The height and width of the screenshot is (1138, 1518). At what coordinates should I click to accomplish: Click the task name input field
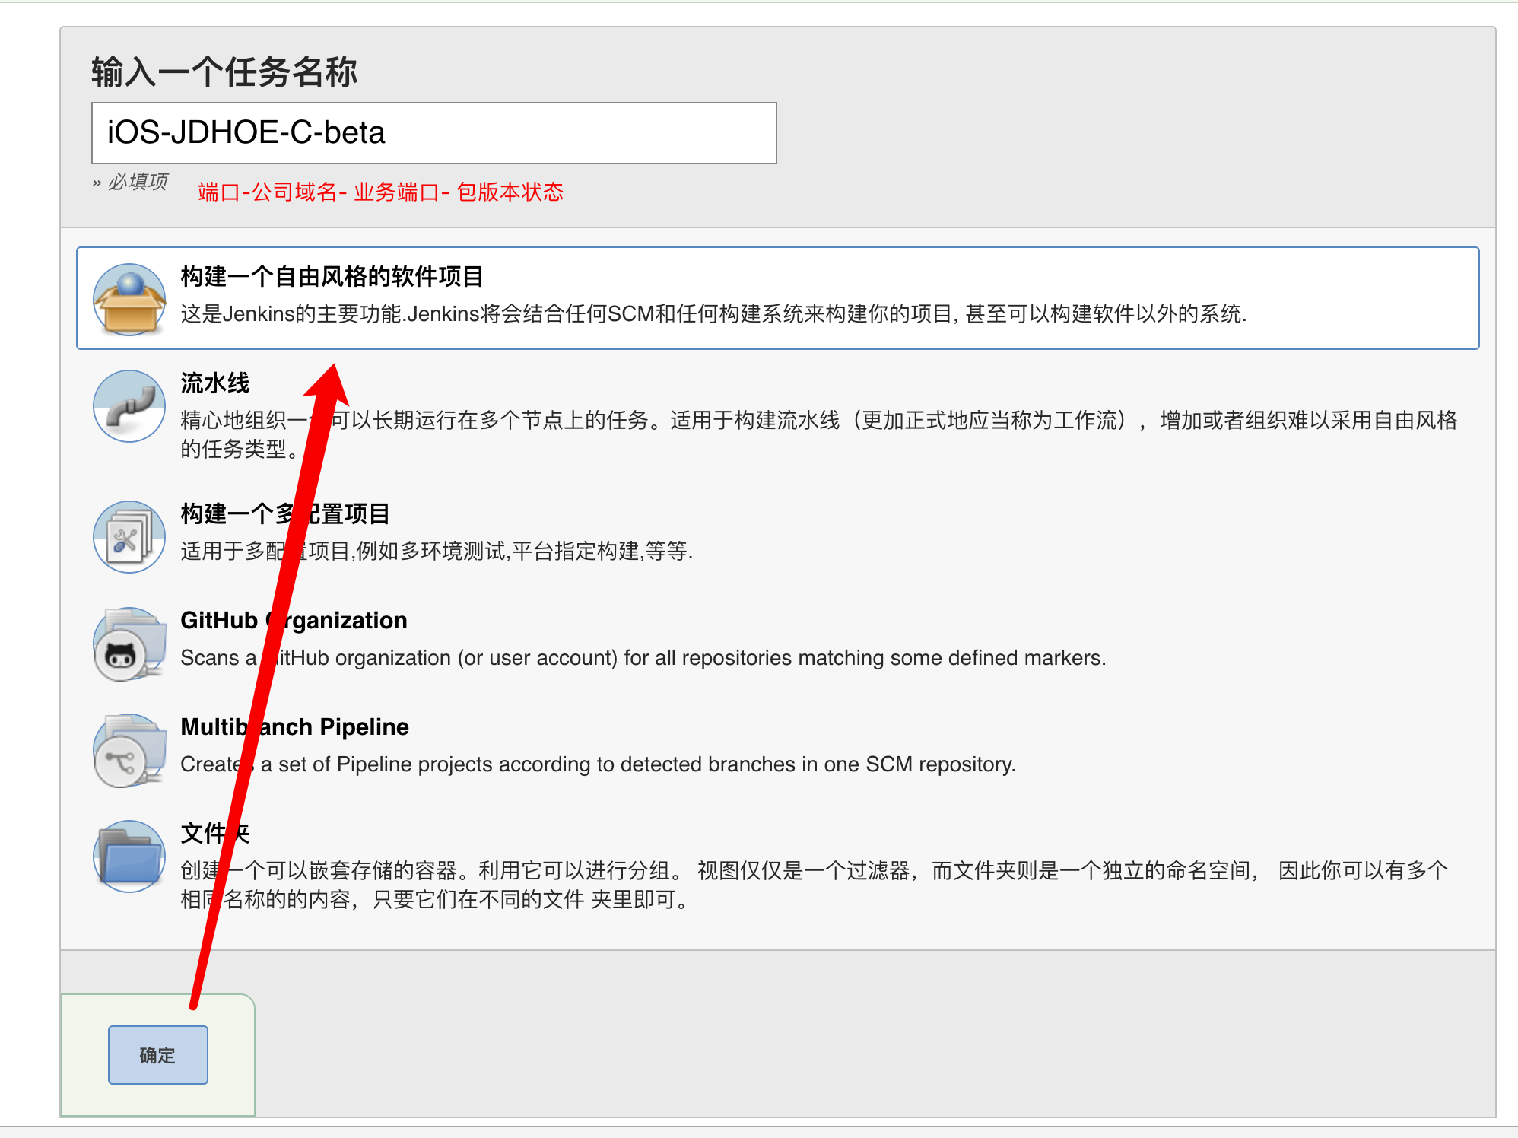pyautogui.click(x=434, y=133)
